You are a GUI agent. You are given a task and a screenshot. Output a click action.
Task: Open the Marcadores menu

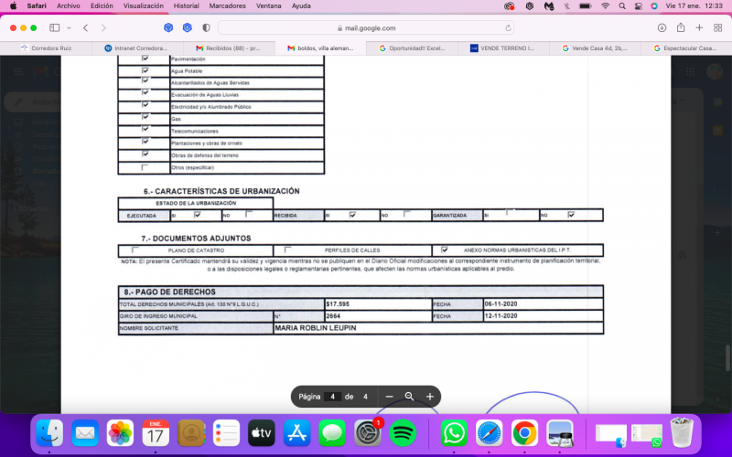coord(227,6)
